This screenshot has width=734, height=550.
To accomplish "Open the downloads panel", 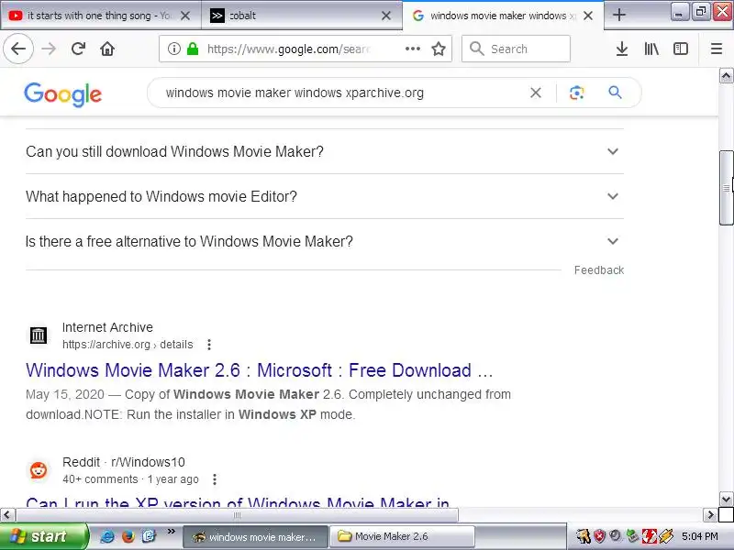I will 622,49.
